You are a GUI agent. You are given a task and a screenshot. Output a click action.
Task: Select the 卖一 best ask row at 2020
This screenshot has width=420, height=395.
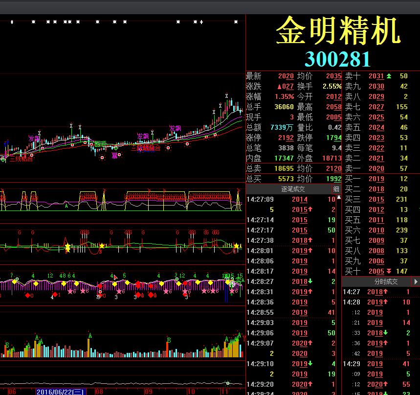[381, 168]
